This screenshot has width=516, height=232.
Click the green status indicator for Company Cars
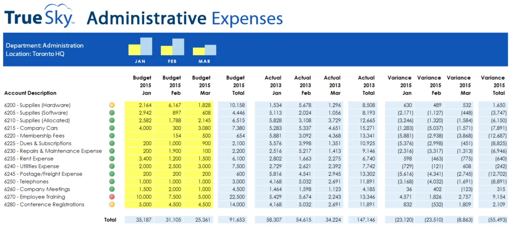coord(112,128)
